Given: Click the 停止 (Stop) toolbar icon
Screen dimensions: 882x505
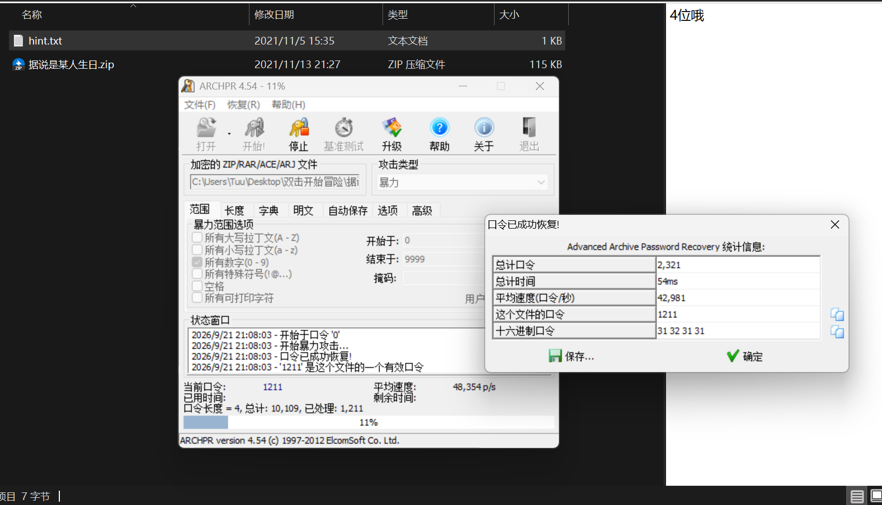Looking at the screenshot, I should click(x=299, y=135).
